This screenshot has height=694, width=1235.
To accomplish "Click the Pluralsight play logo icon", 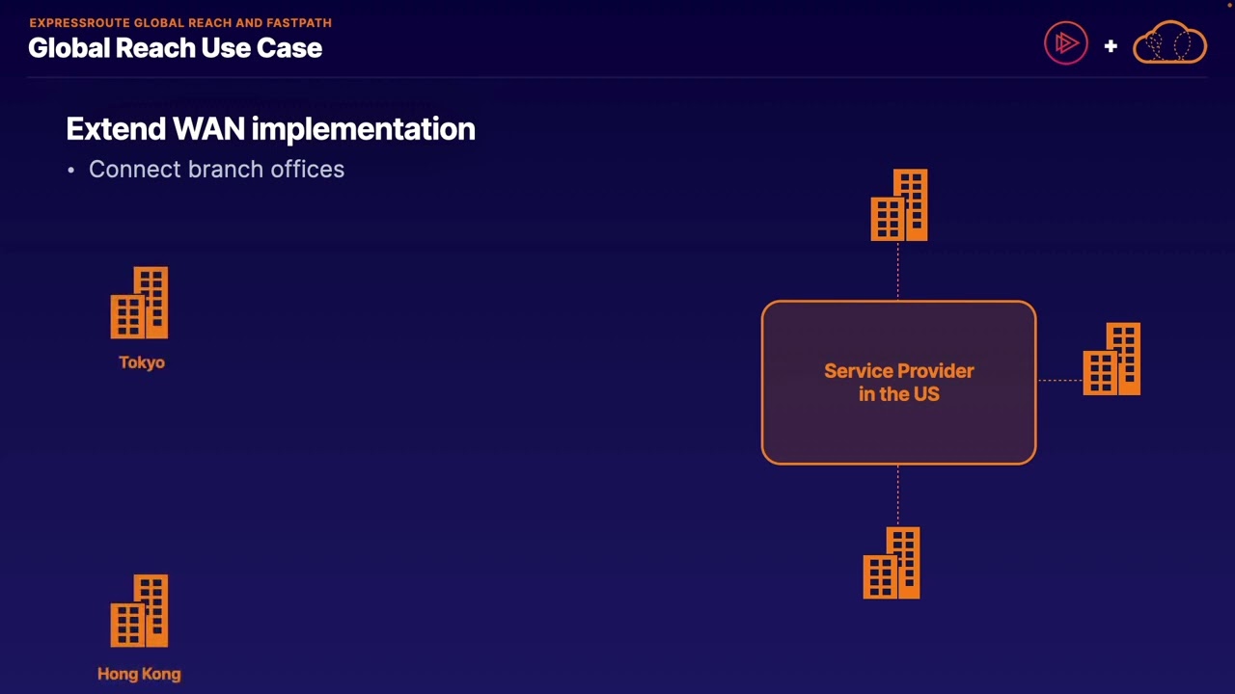I will point(1066,43).
